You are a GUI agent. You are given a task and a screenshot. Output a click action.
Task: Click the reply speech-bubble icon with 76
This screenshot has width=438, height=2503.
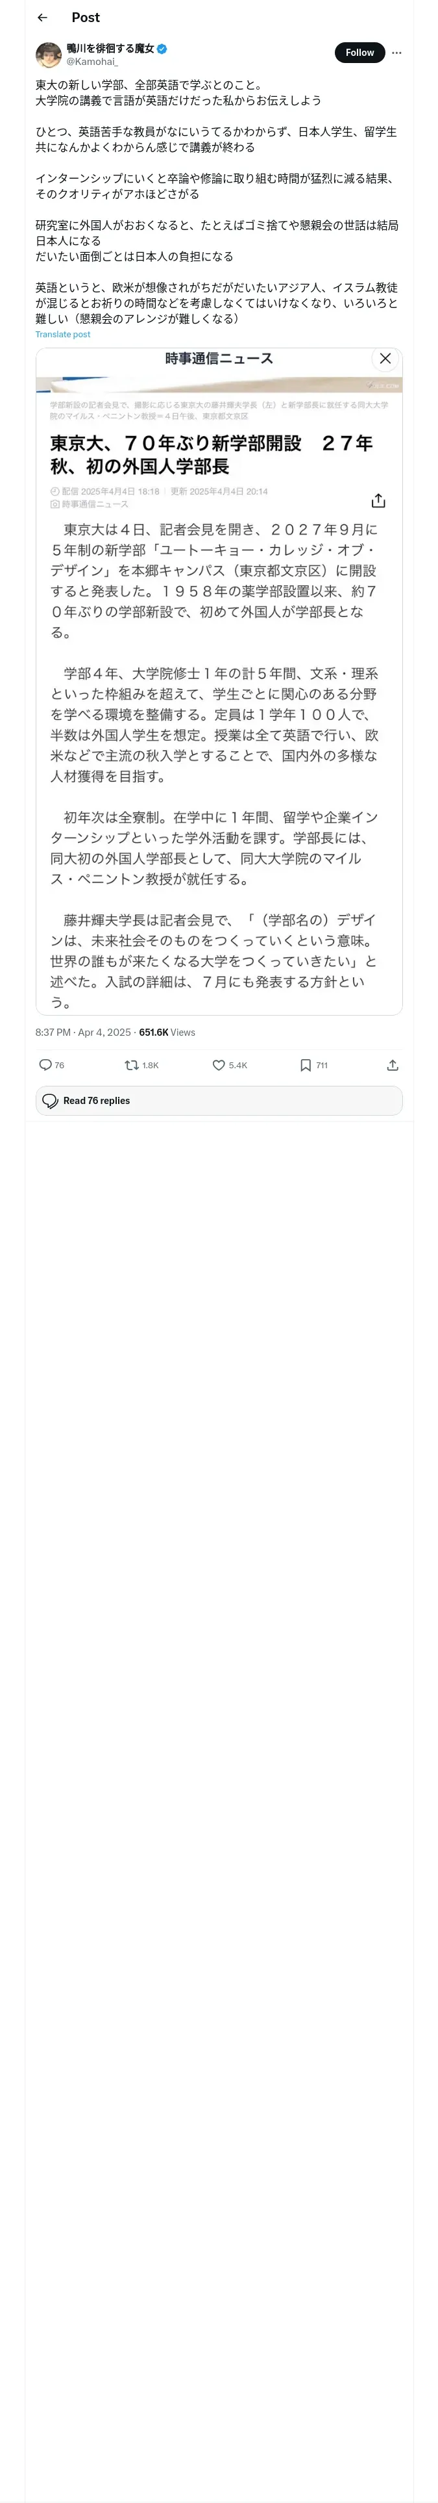pos(45,1065)
